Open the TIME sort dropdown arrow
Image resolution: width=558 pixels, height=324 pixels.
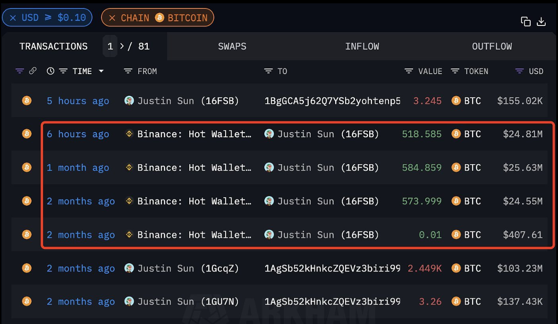101,71
